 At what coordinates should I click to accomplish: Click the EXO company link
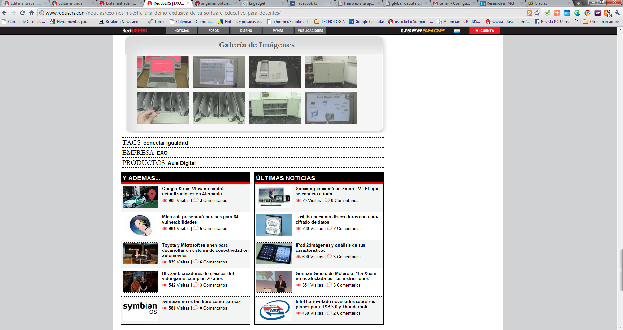pos(162,153)
